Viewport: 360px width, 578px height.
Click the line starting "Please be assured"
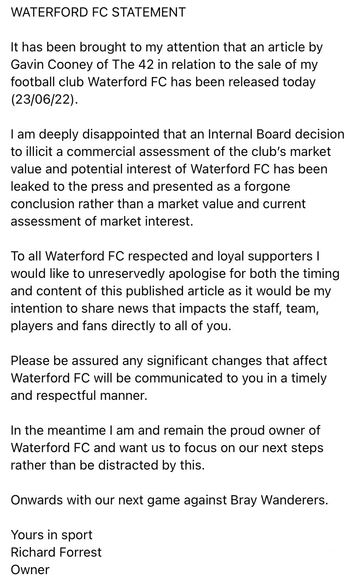(x=169, y=361)
